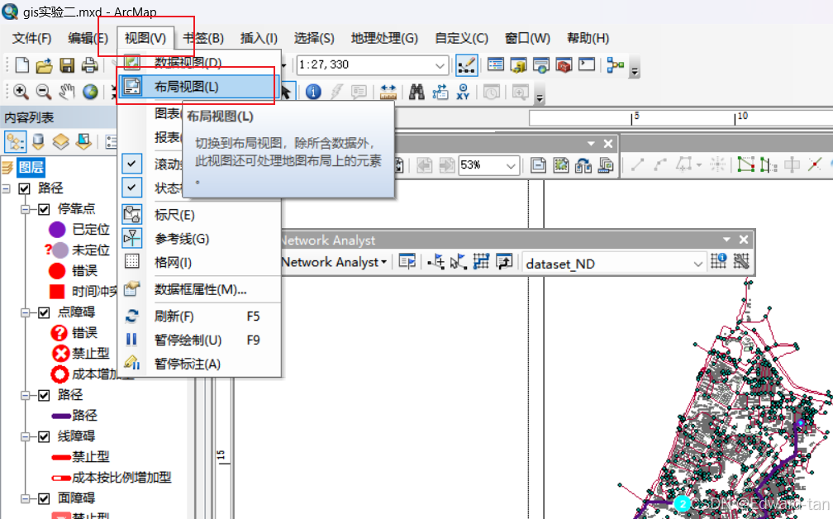This screenshot has height=519, width=833.
Task: Click the purple 路径 line symbol
Action: coord(61,416)
